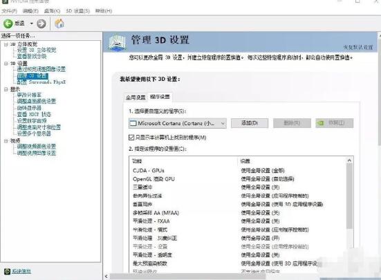Open 查看 HDCP 状态 task

click(34, 114)
